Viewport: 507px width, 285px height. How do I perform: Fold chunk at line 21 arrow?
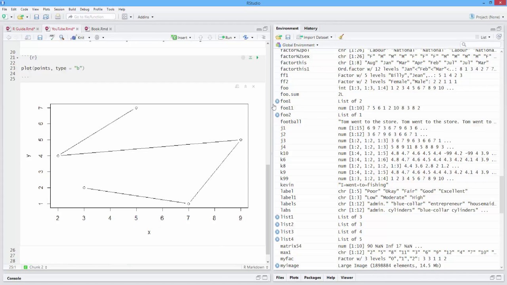(x=18, y=58)
